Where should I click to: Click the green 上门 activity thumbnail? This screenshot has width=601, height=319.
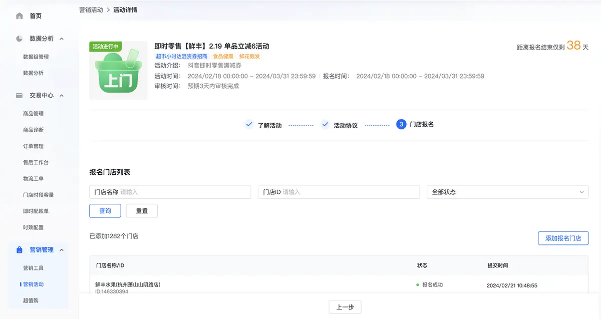118,71
